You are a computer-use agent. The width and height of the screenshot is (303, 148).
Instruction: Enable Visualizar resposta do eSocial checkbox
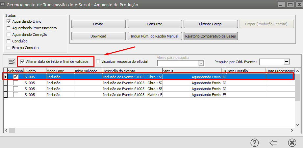[98, 62]
